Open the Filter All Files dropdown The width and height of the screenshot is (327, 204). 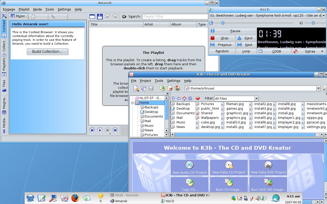[236, 98]
